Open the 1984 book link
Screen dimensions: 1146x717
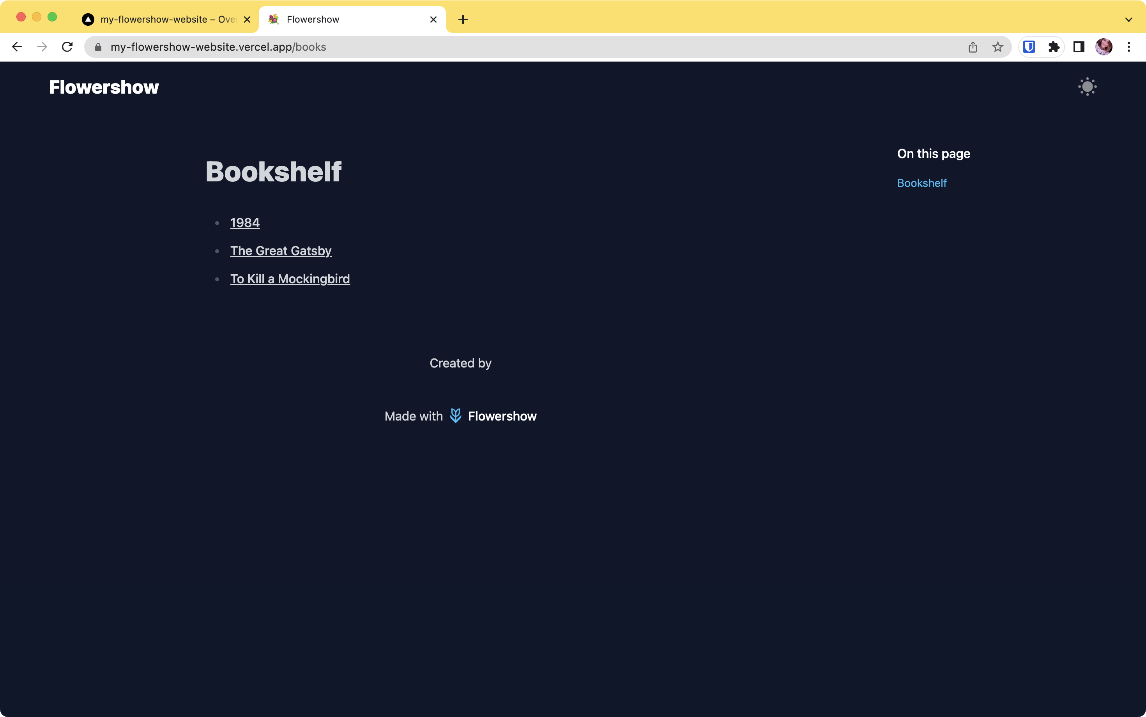click(x=245, y=223)
